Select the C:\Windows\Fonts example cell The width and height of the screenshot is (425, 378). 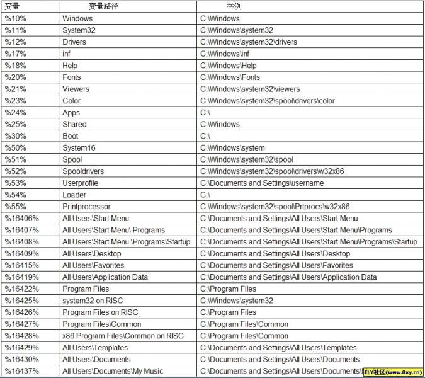[x=310, y=77]
